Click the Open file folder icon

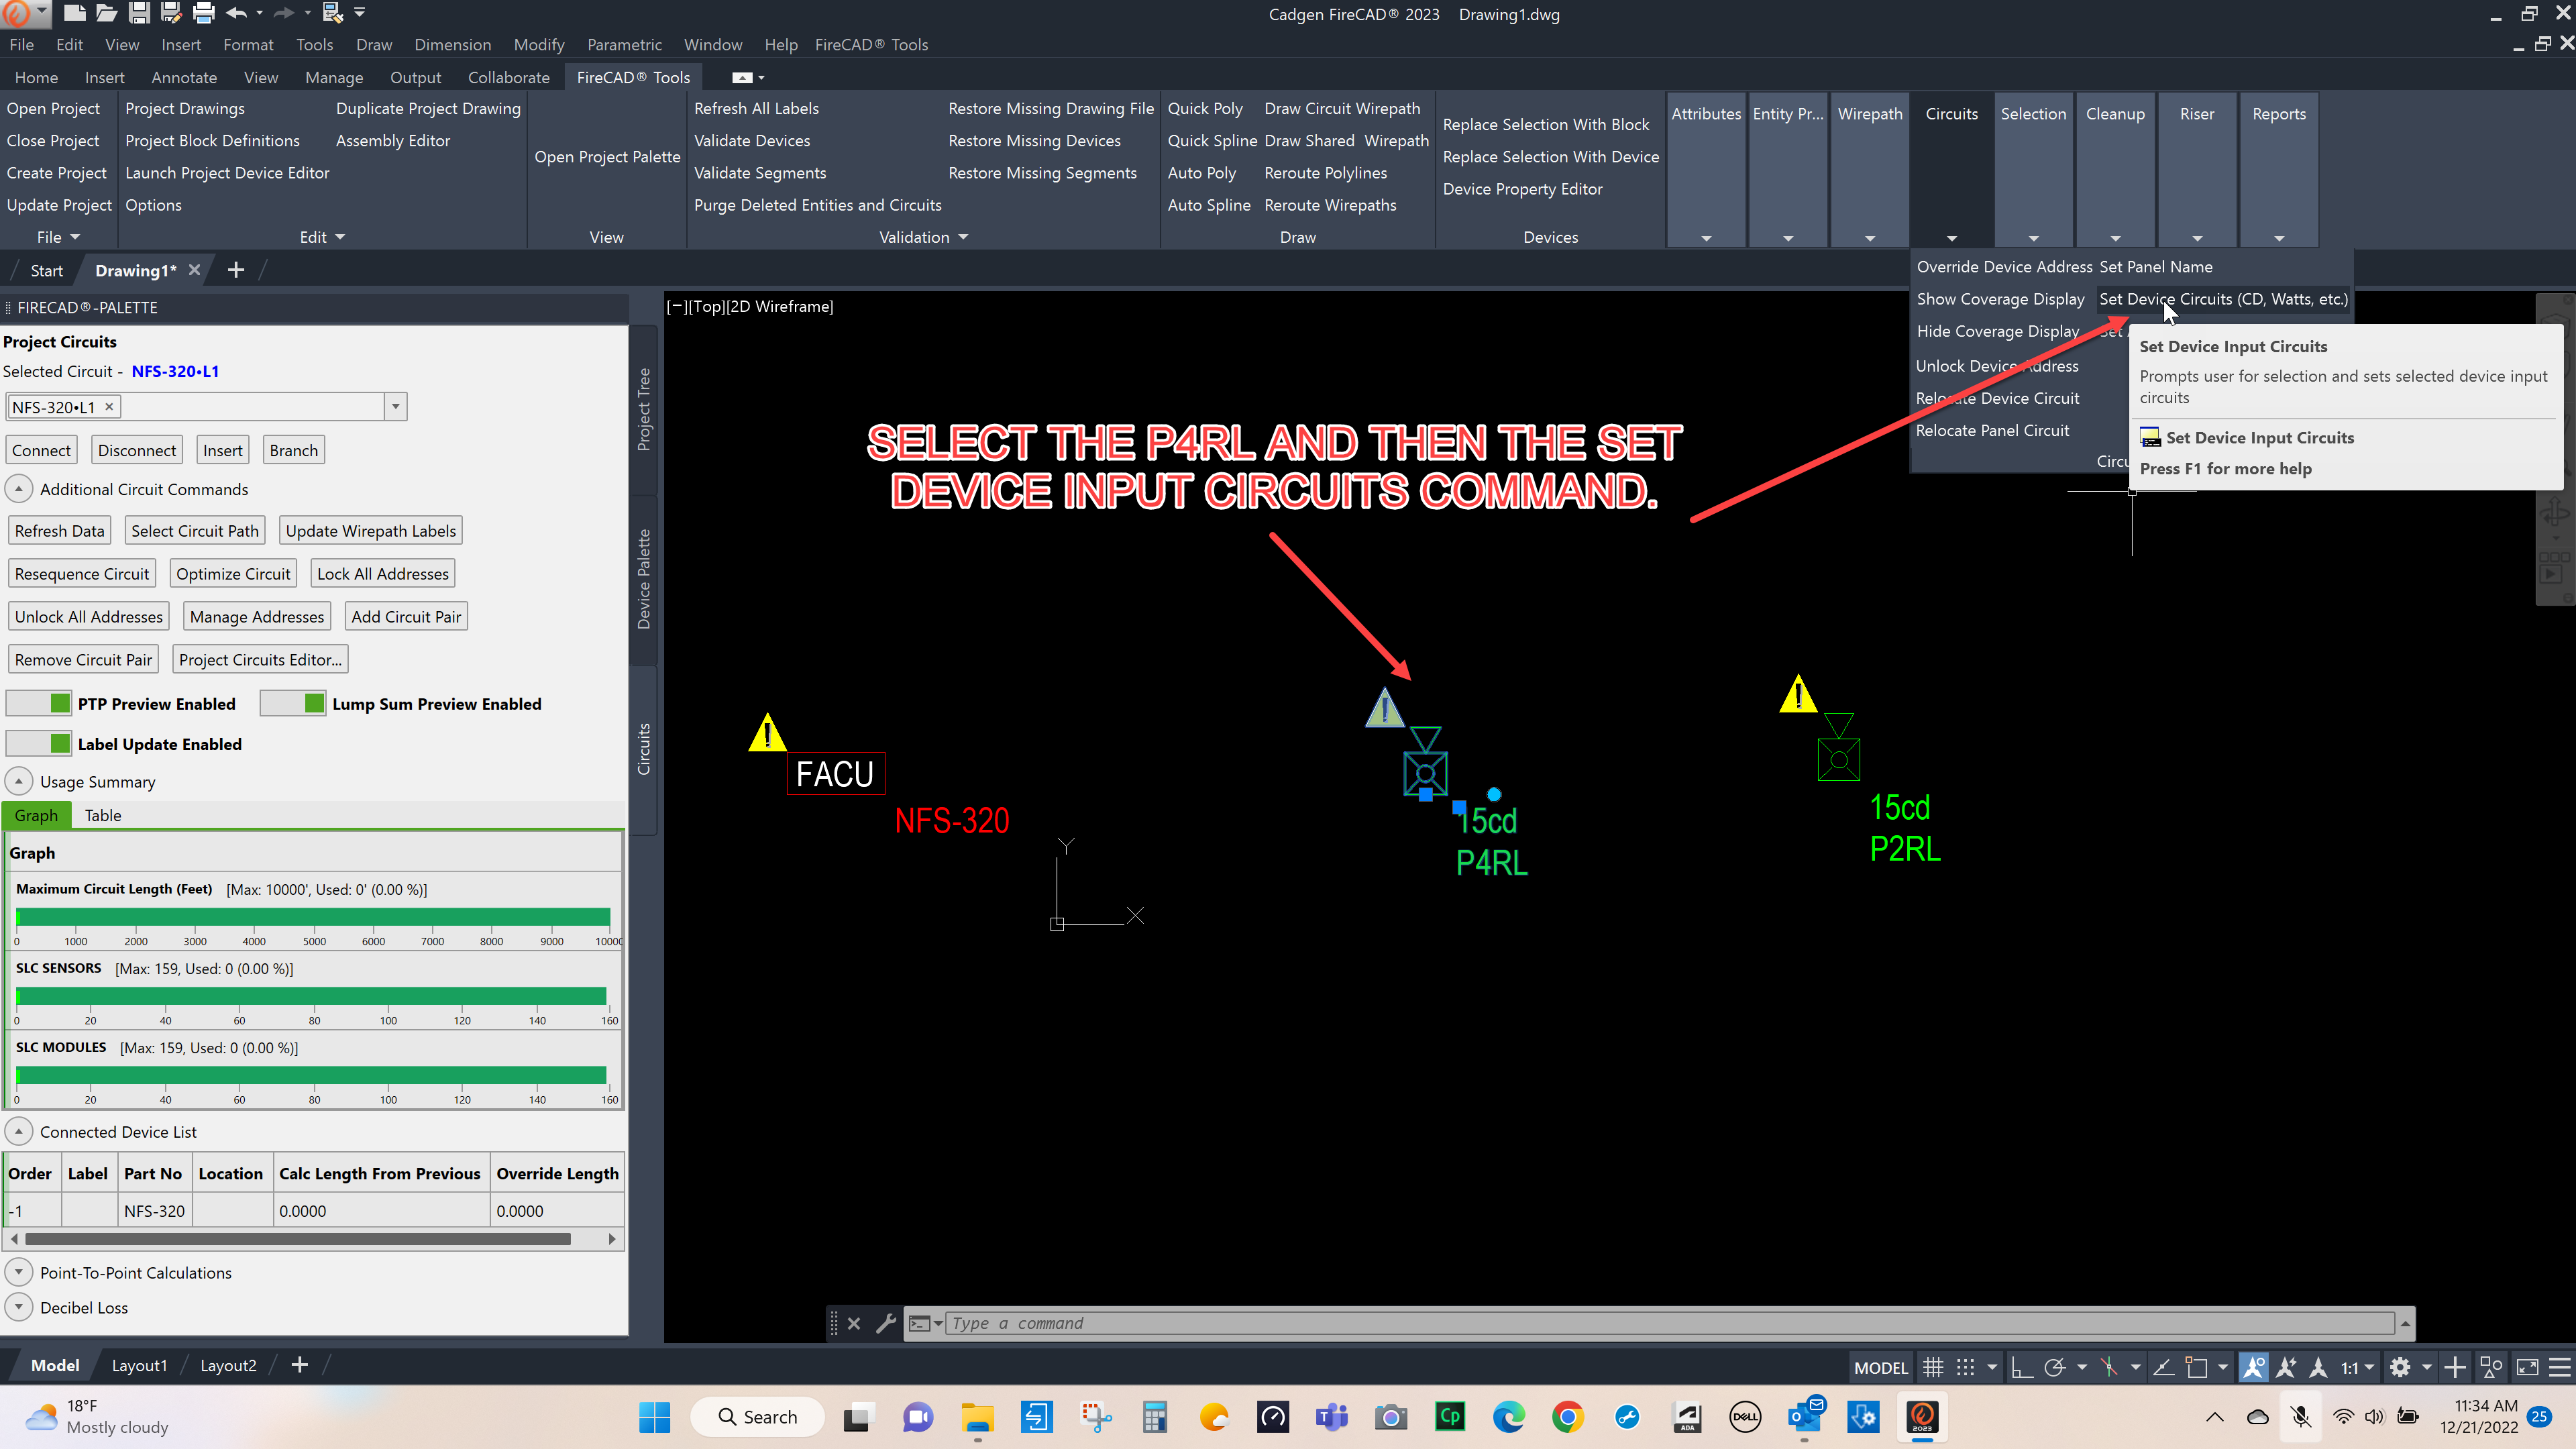pos(106,13)
